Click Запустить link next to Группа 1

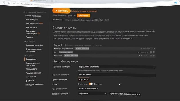point(98,45)
